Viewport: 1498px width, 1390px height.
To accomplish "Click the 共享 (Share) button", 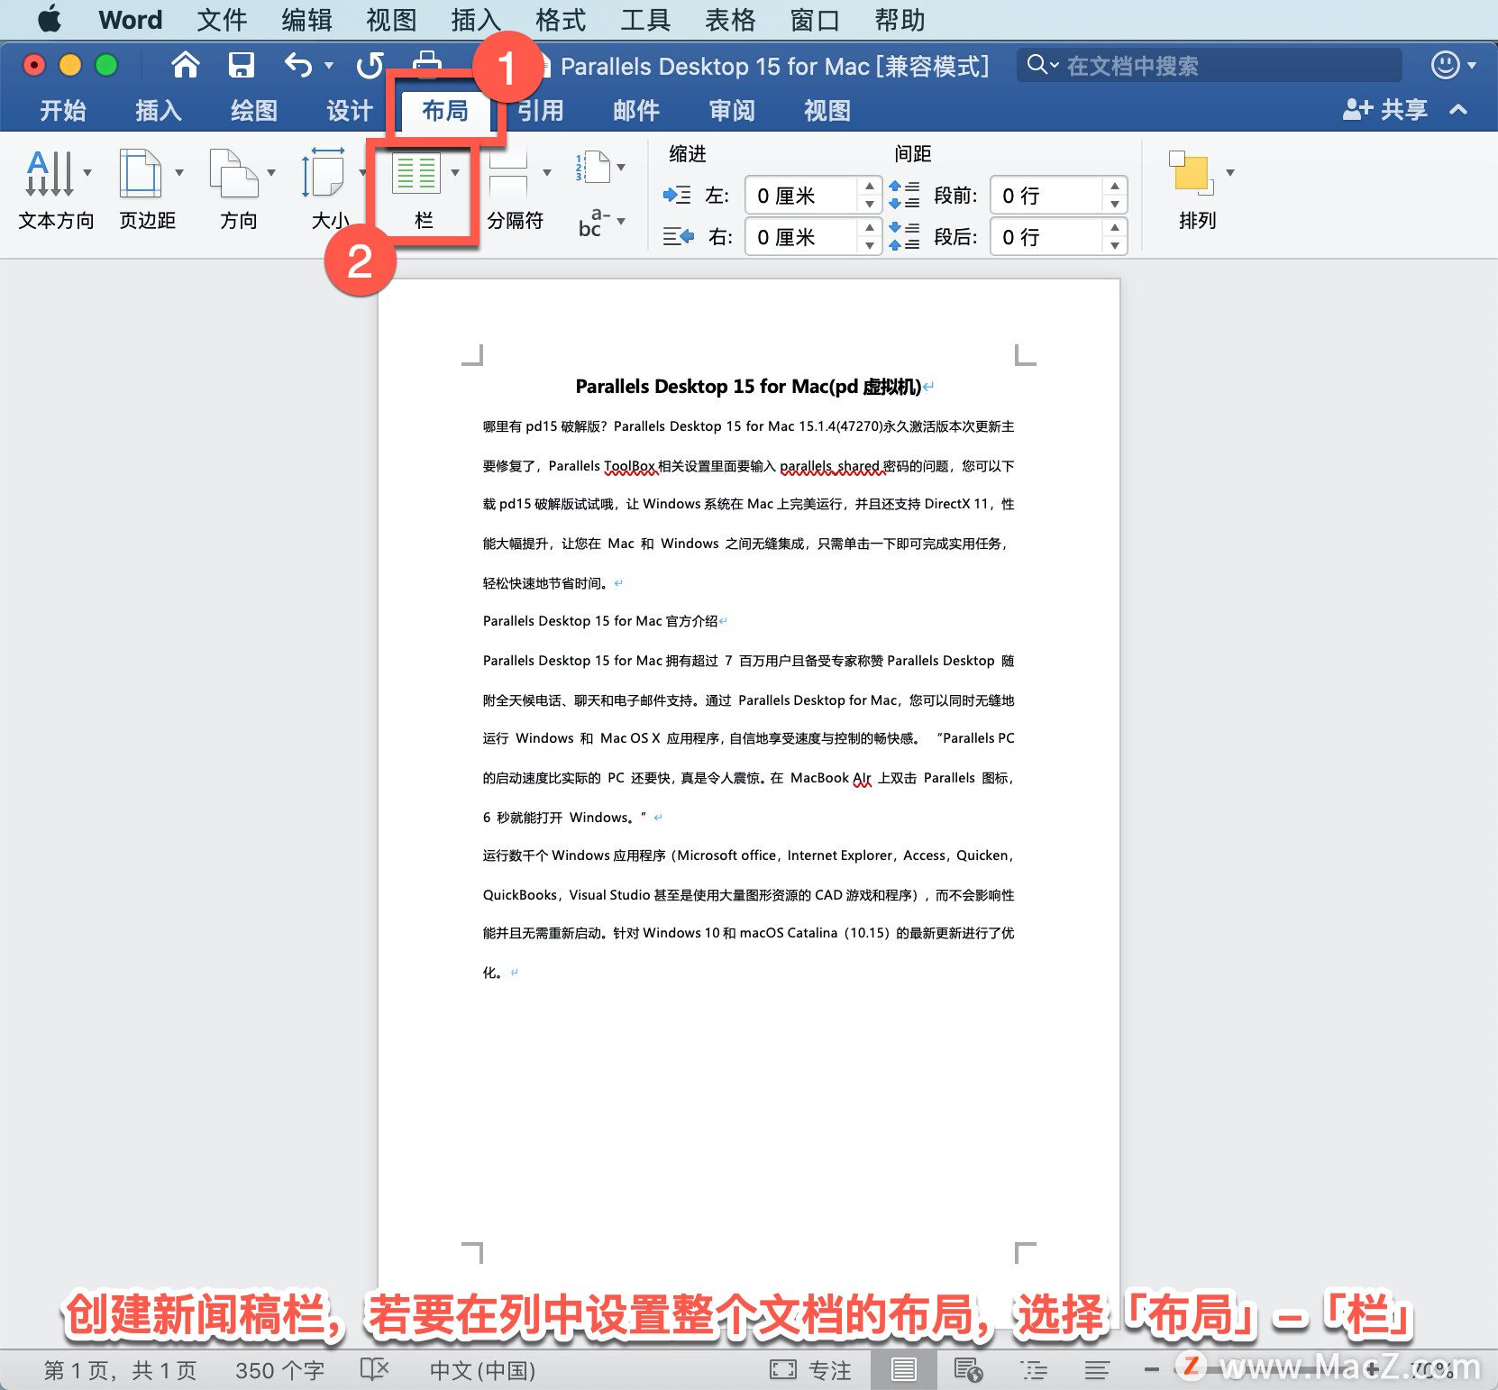I will point(1385,110).
